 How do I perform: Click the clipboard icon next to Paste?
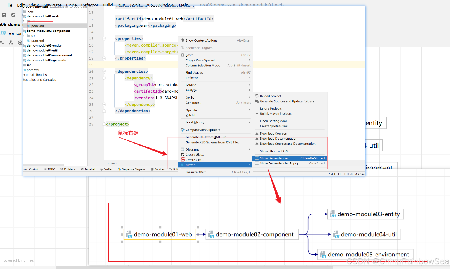183,55
